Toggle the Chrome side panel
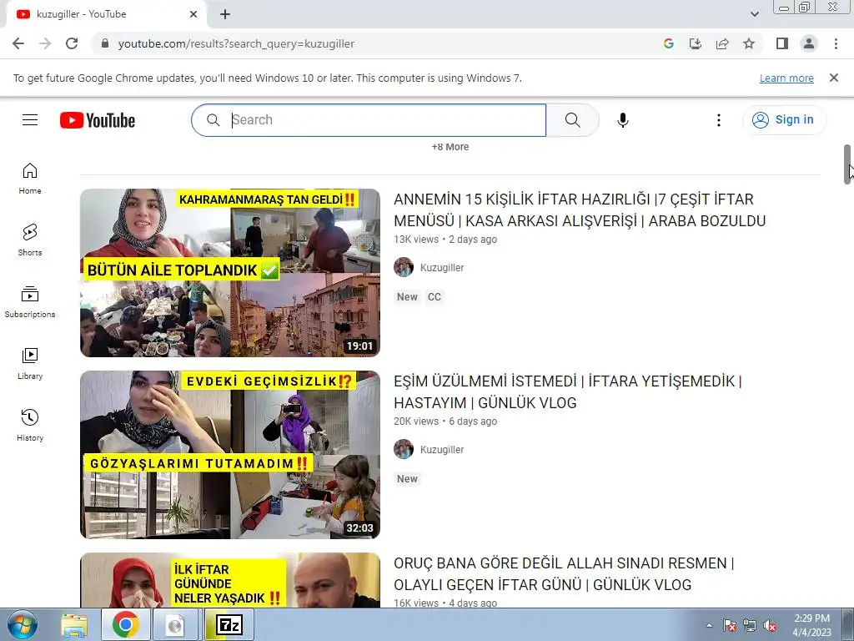This screenshot has height=641, width=854. (x=782, y=43)
